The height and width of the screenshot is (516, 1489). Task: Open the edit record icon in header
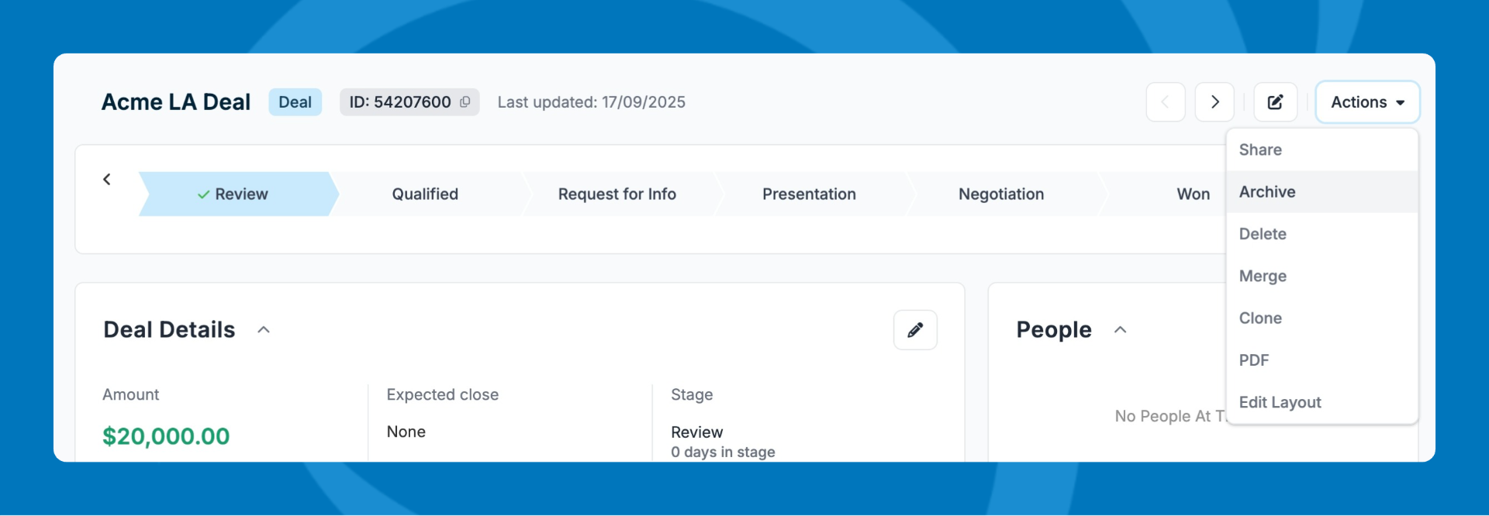pos(1275,102)
